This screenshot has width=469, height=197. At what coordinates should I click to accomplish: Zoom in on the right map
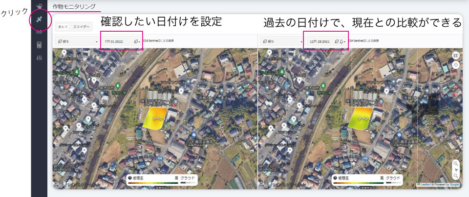455,163
